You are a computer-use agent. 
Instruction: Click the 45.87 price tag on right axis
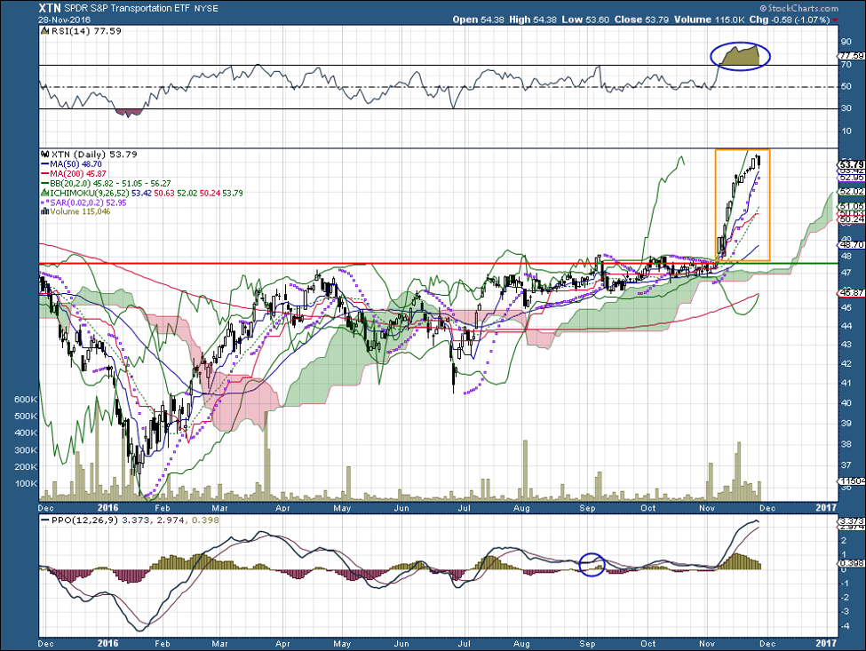click(x=851, y=293)
